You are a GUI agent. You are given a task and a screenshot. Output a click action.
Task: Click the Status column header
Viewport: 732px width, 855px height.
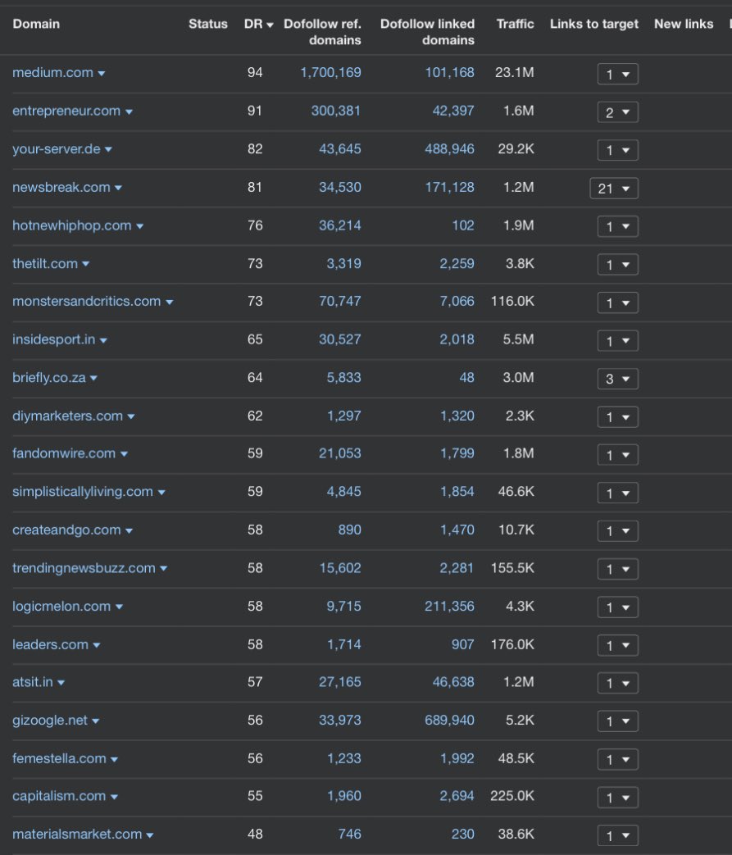(x=208, y=24)
